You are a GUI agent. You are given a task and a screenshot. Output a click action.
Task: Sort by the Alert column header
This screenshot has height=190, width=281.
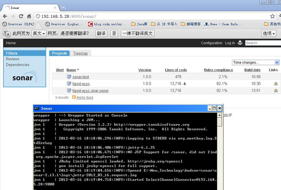[x=60, y=70]
